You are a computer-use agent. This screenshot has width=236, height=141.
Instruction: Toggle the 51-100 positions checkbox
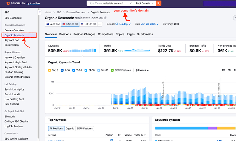[98, 70]
